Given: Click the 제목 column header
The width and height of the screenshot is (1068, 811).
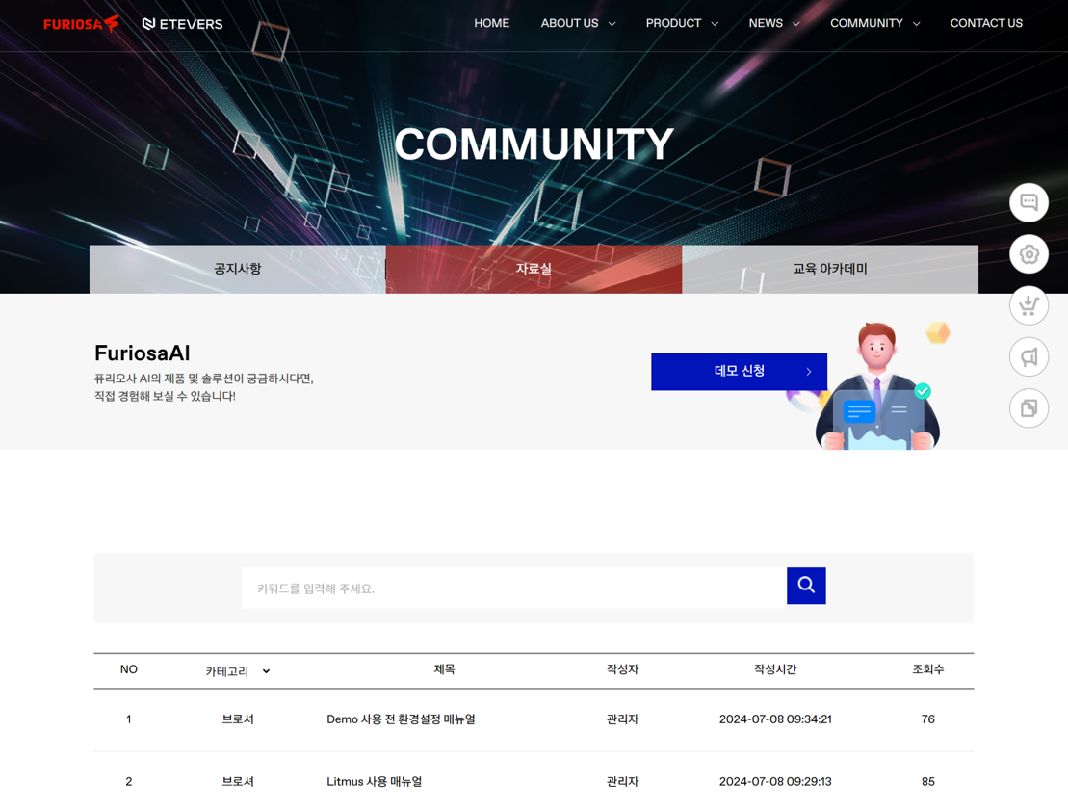Looking at the screenshot, I should [444, 669].
